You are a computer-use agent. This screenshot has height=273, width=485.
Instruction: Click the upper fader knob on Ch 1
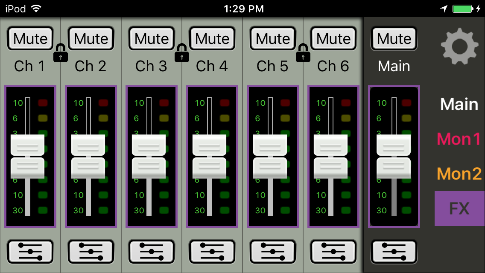click(x=27, y=145)
